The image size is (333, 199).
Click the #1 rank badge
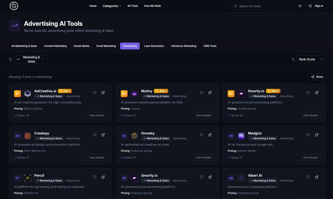click(x=17, y=94)
